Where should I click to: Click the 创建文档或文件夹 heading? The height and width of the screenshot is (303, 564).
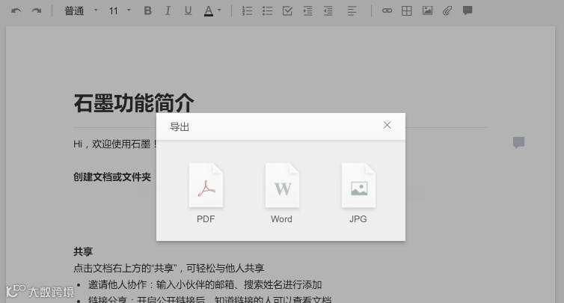coord(112,177)
